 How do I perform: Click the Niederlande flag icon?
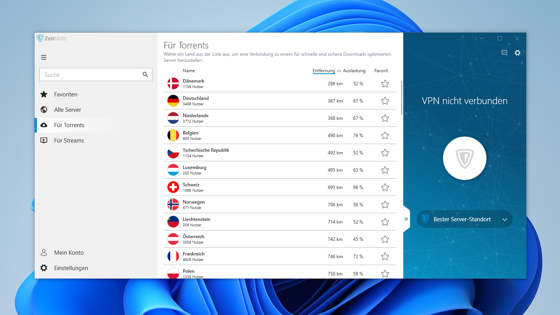(173, 118)
